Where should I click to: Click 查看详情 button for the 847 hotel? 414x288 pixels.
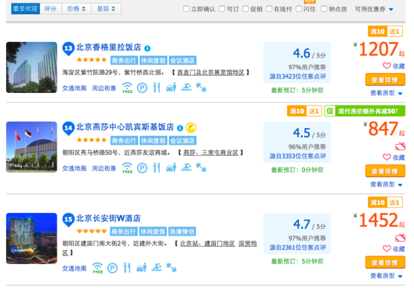[384, 170]
